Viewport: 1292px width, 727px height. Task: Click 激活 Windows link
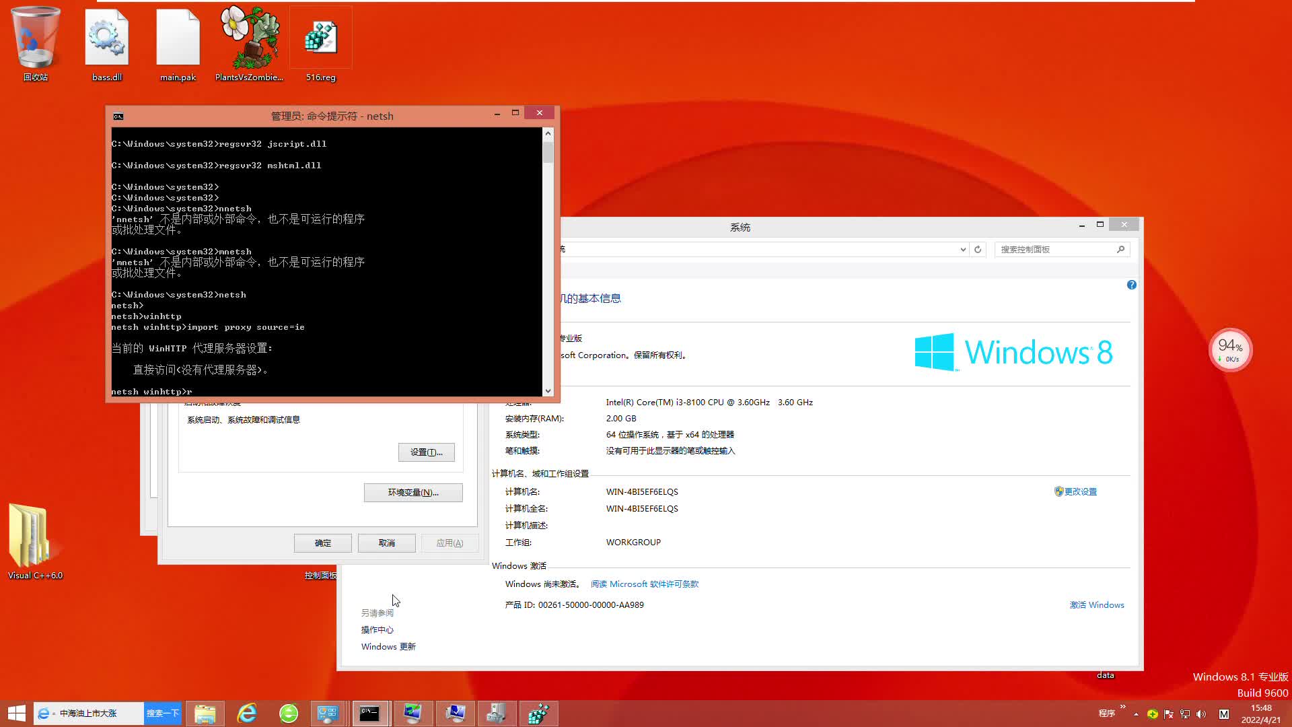(x=1097, y=605)
